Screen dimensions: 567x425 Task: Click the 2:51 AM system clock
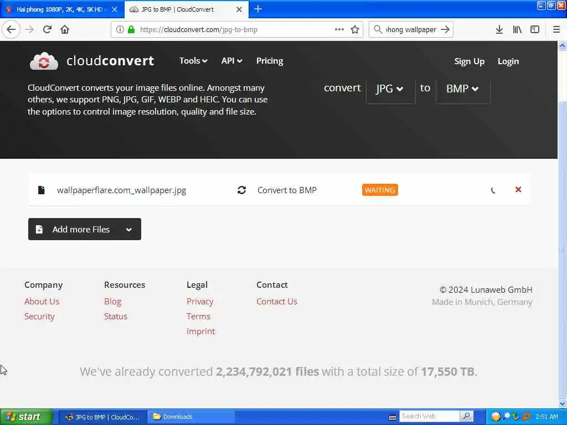[547, 417]
